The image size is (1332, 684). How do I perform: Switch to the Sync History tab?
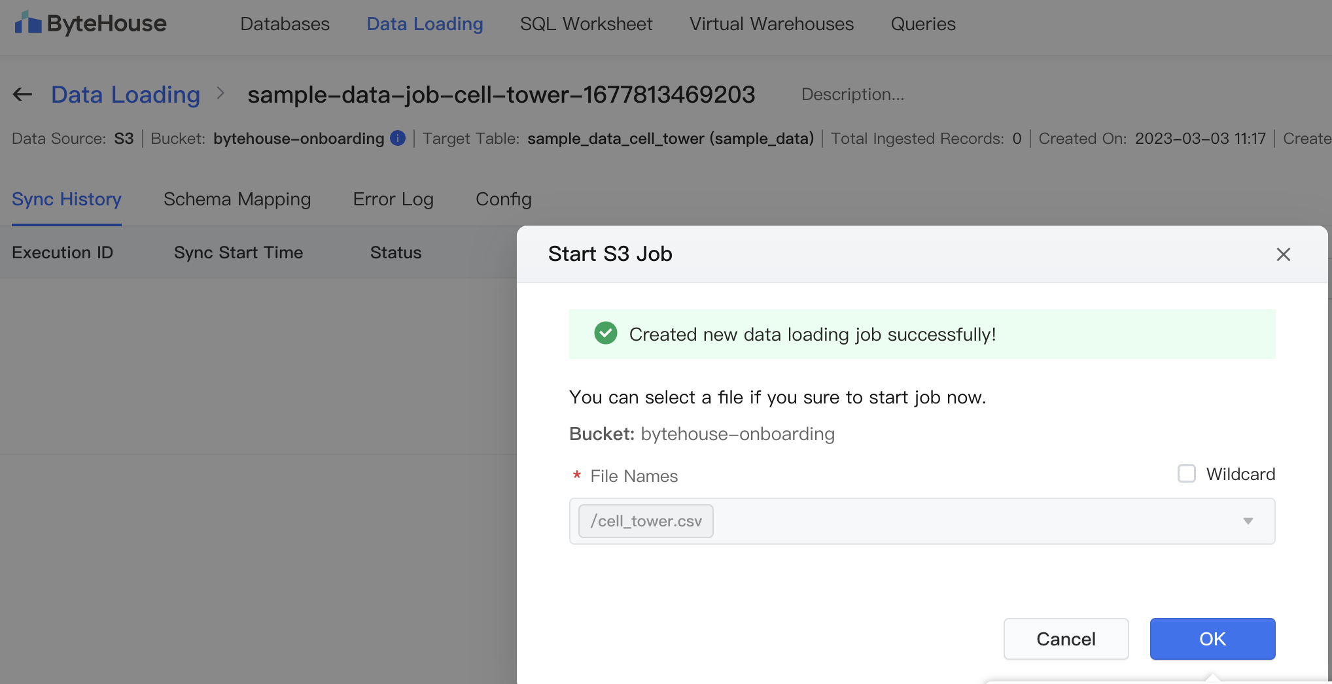click(x=67, y=199)
